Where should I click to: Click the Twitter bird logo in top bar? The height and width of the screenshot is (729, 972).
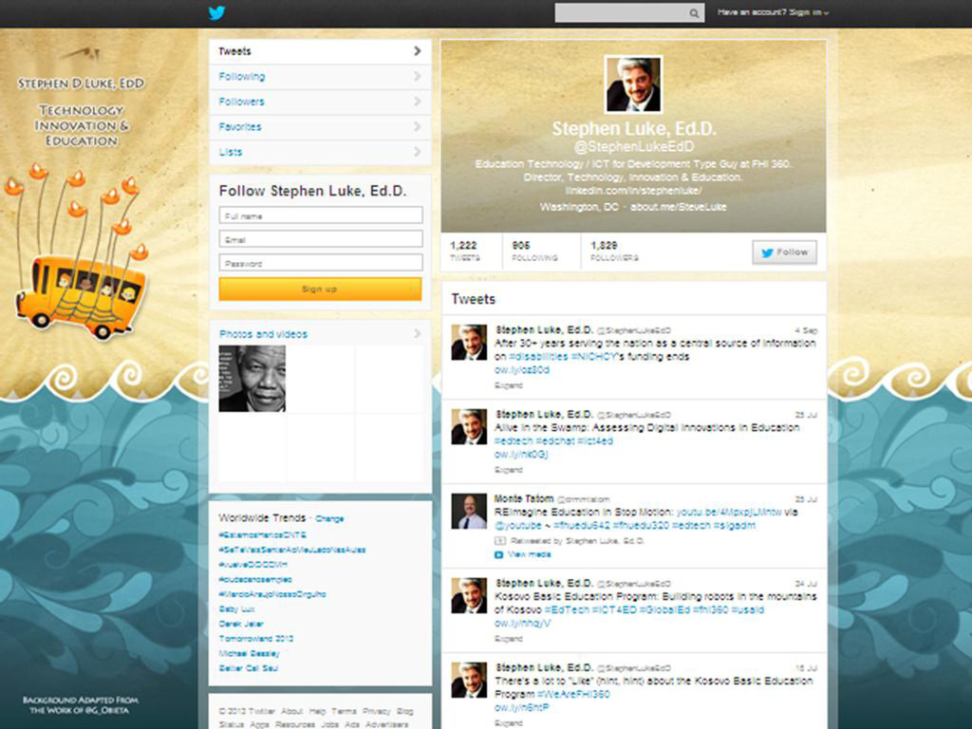click(x=216, y=12)
